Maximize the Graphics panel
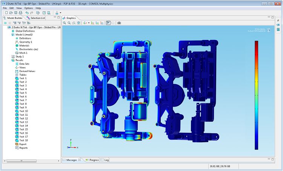Screen dimensions: 283x171 click(x=272, y=17)
